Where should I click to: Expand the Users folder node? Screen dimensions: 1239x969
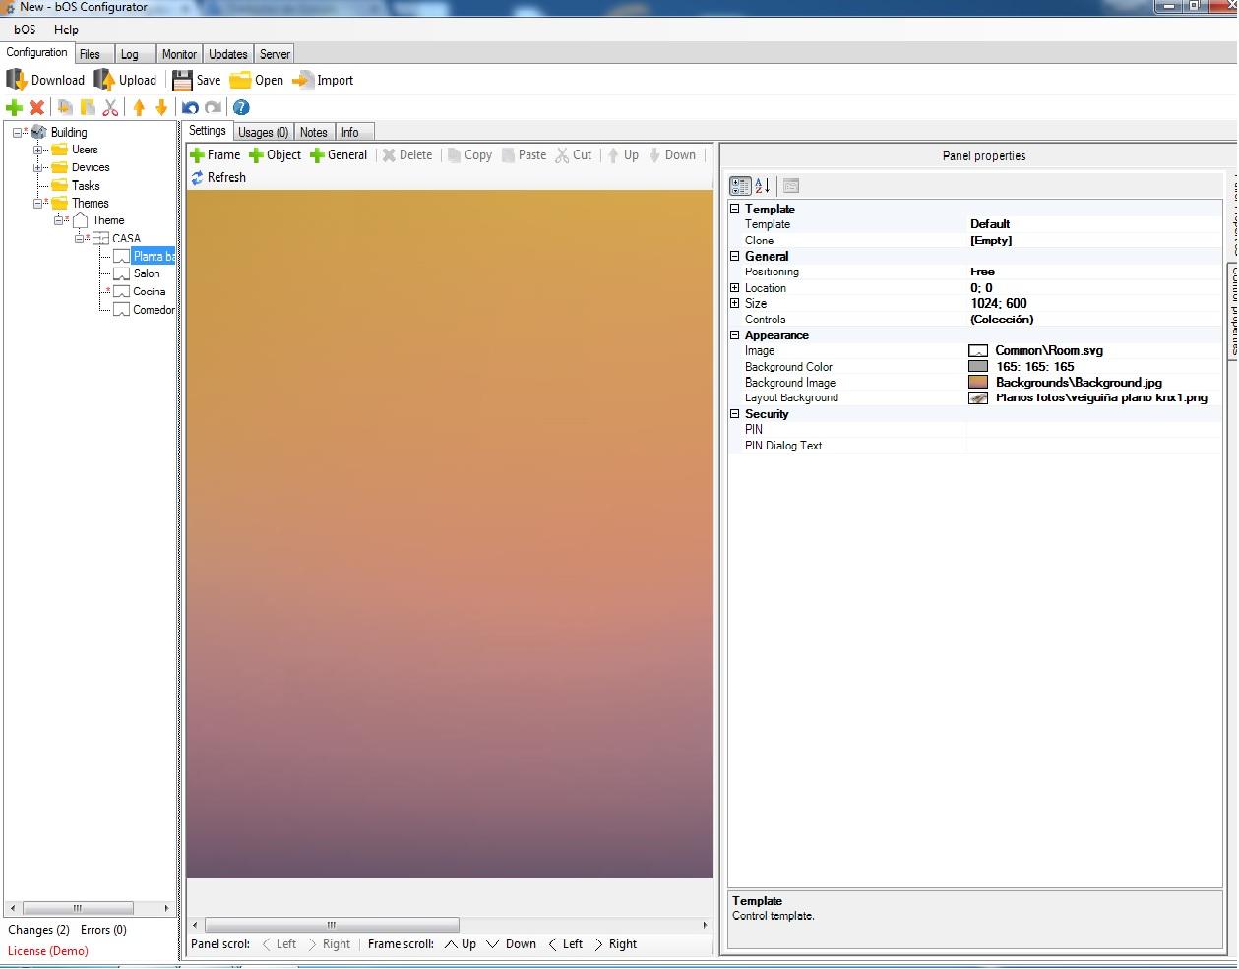click(x=38, y=151)
